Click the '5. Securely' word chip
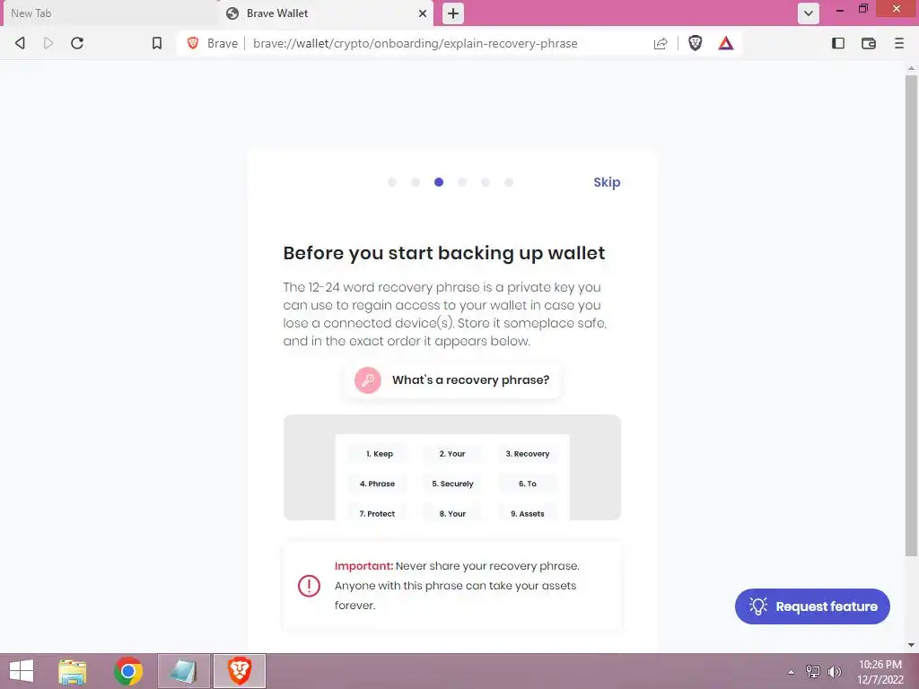 point(452,484)
